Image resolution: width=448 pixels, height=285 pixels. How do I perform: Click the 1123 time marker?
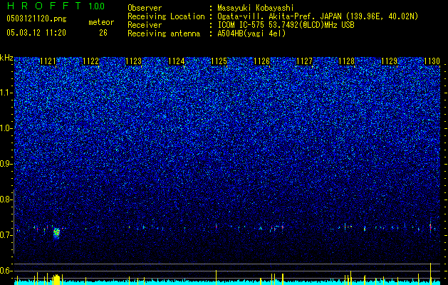coord(133,61)
